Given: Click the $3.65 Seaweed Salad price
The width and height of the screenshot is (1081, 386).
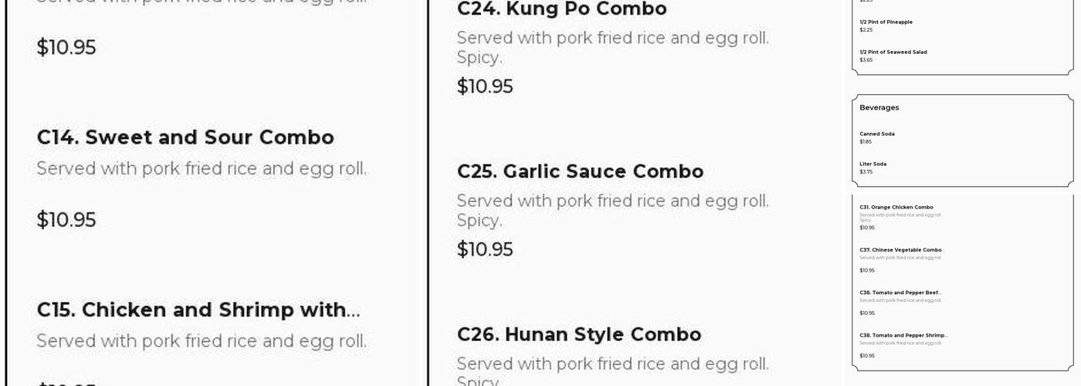Looking at the screenshot, I should click(866, 60).
